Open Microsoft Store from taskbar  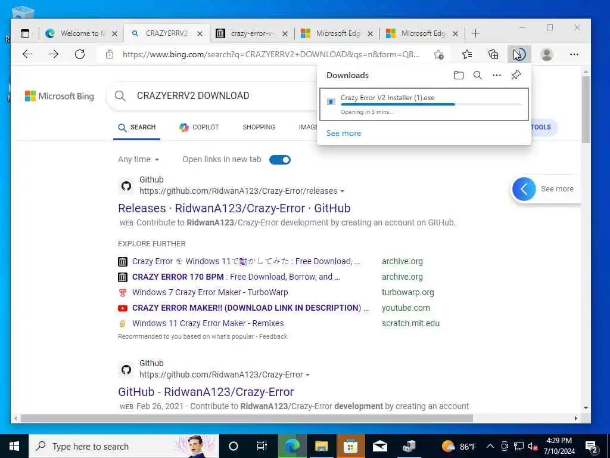point(350,446)
